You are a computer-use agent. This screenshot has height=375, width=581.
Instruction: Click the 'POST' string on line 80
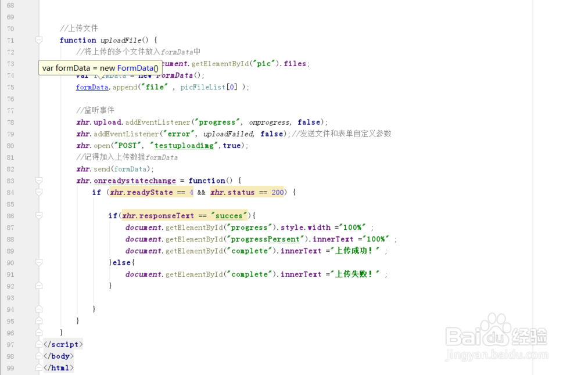128,146
